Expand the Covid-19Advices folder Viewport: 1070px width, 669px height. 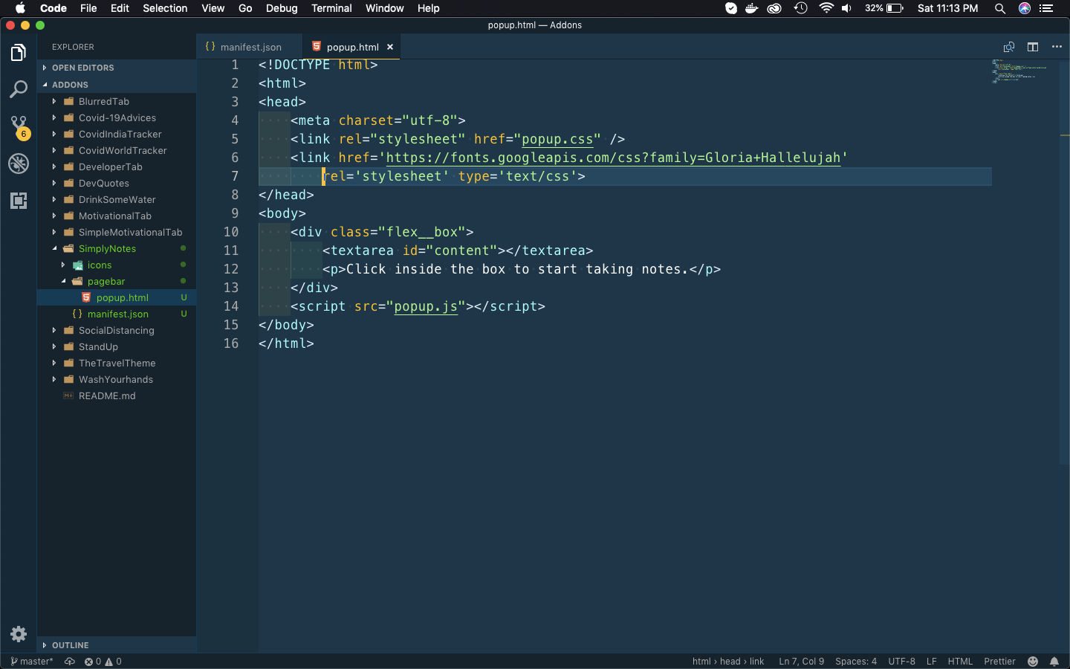[117, 117]
